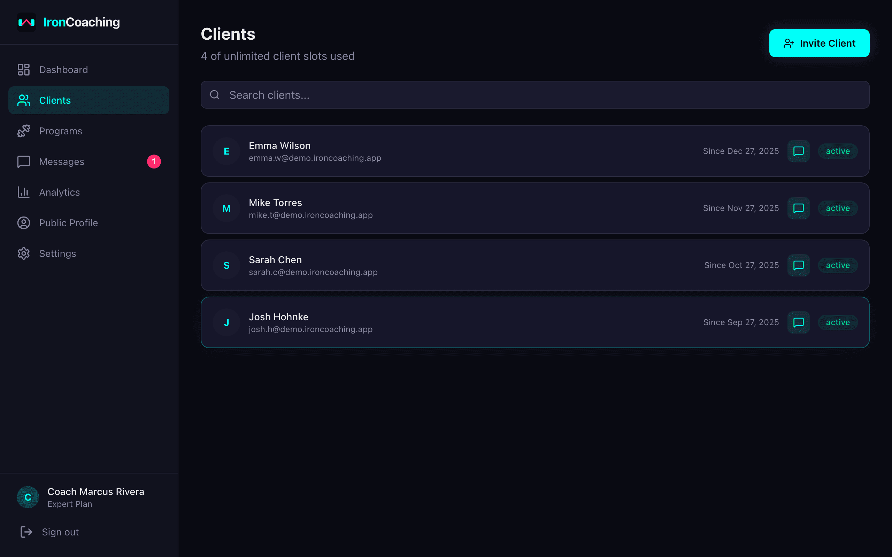Screen dimensions: 892x557
Task: Open the Settings gear icon
Action: (x=24, y=253)
